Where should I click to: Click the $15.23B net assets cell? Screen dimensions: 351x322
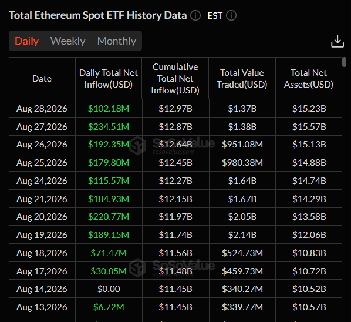click(x=309, y=109)
